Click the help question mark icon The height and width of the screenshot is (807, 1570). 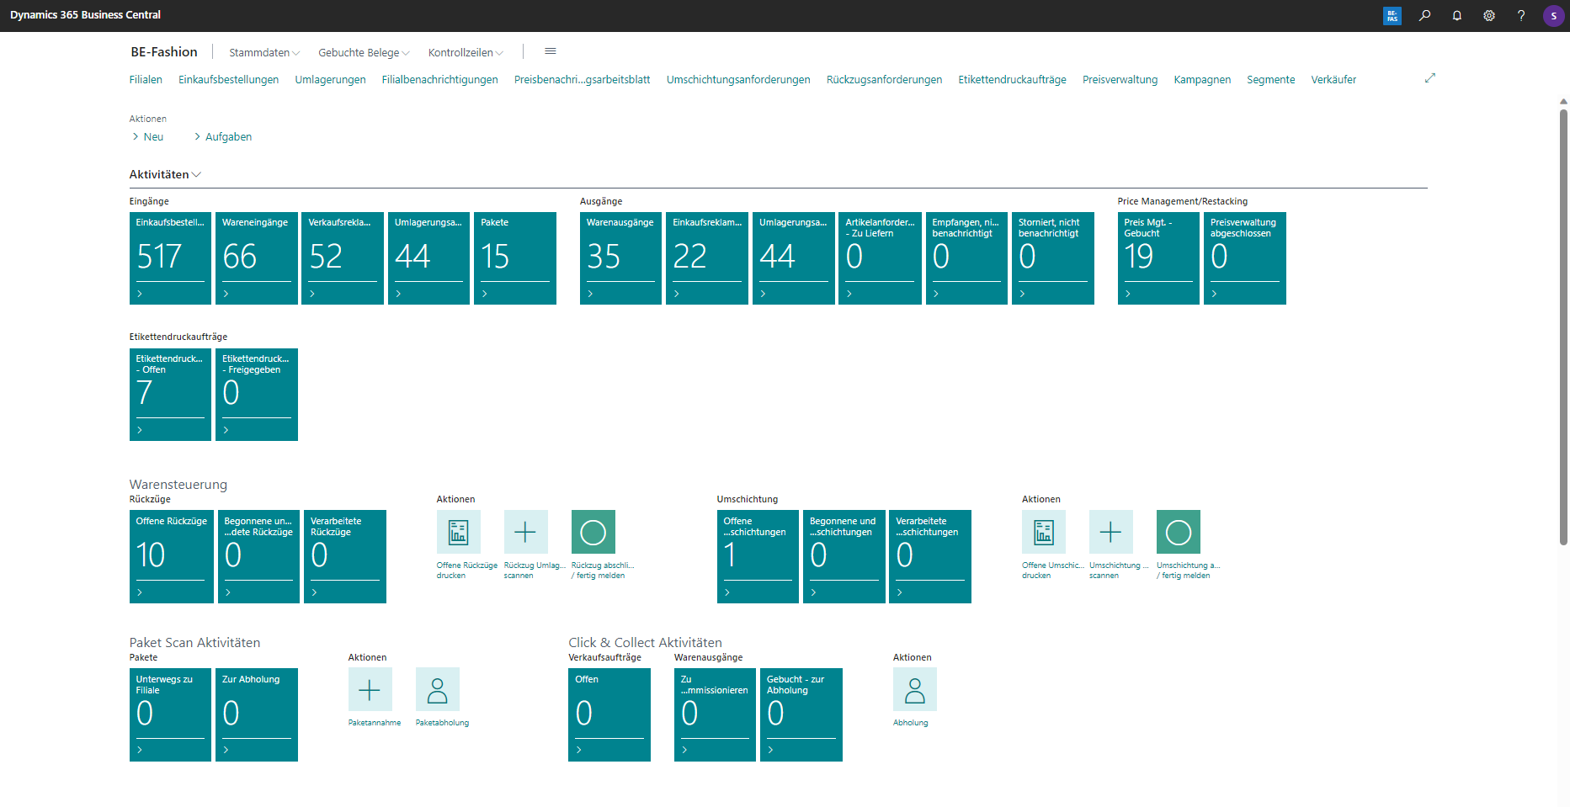pos(1520,15)
